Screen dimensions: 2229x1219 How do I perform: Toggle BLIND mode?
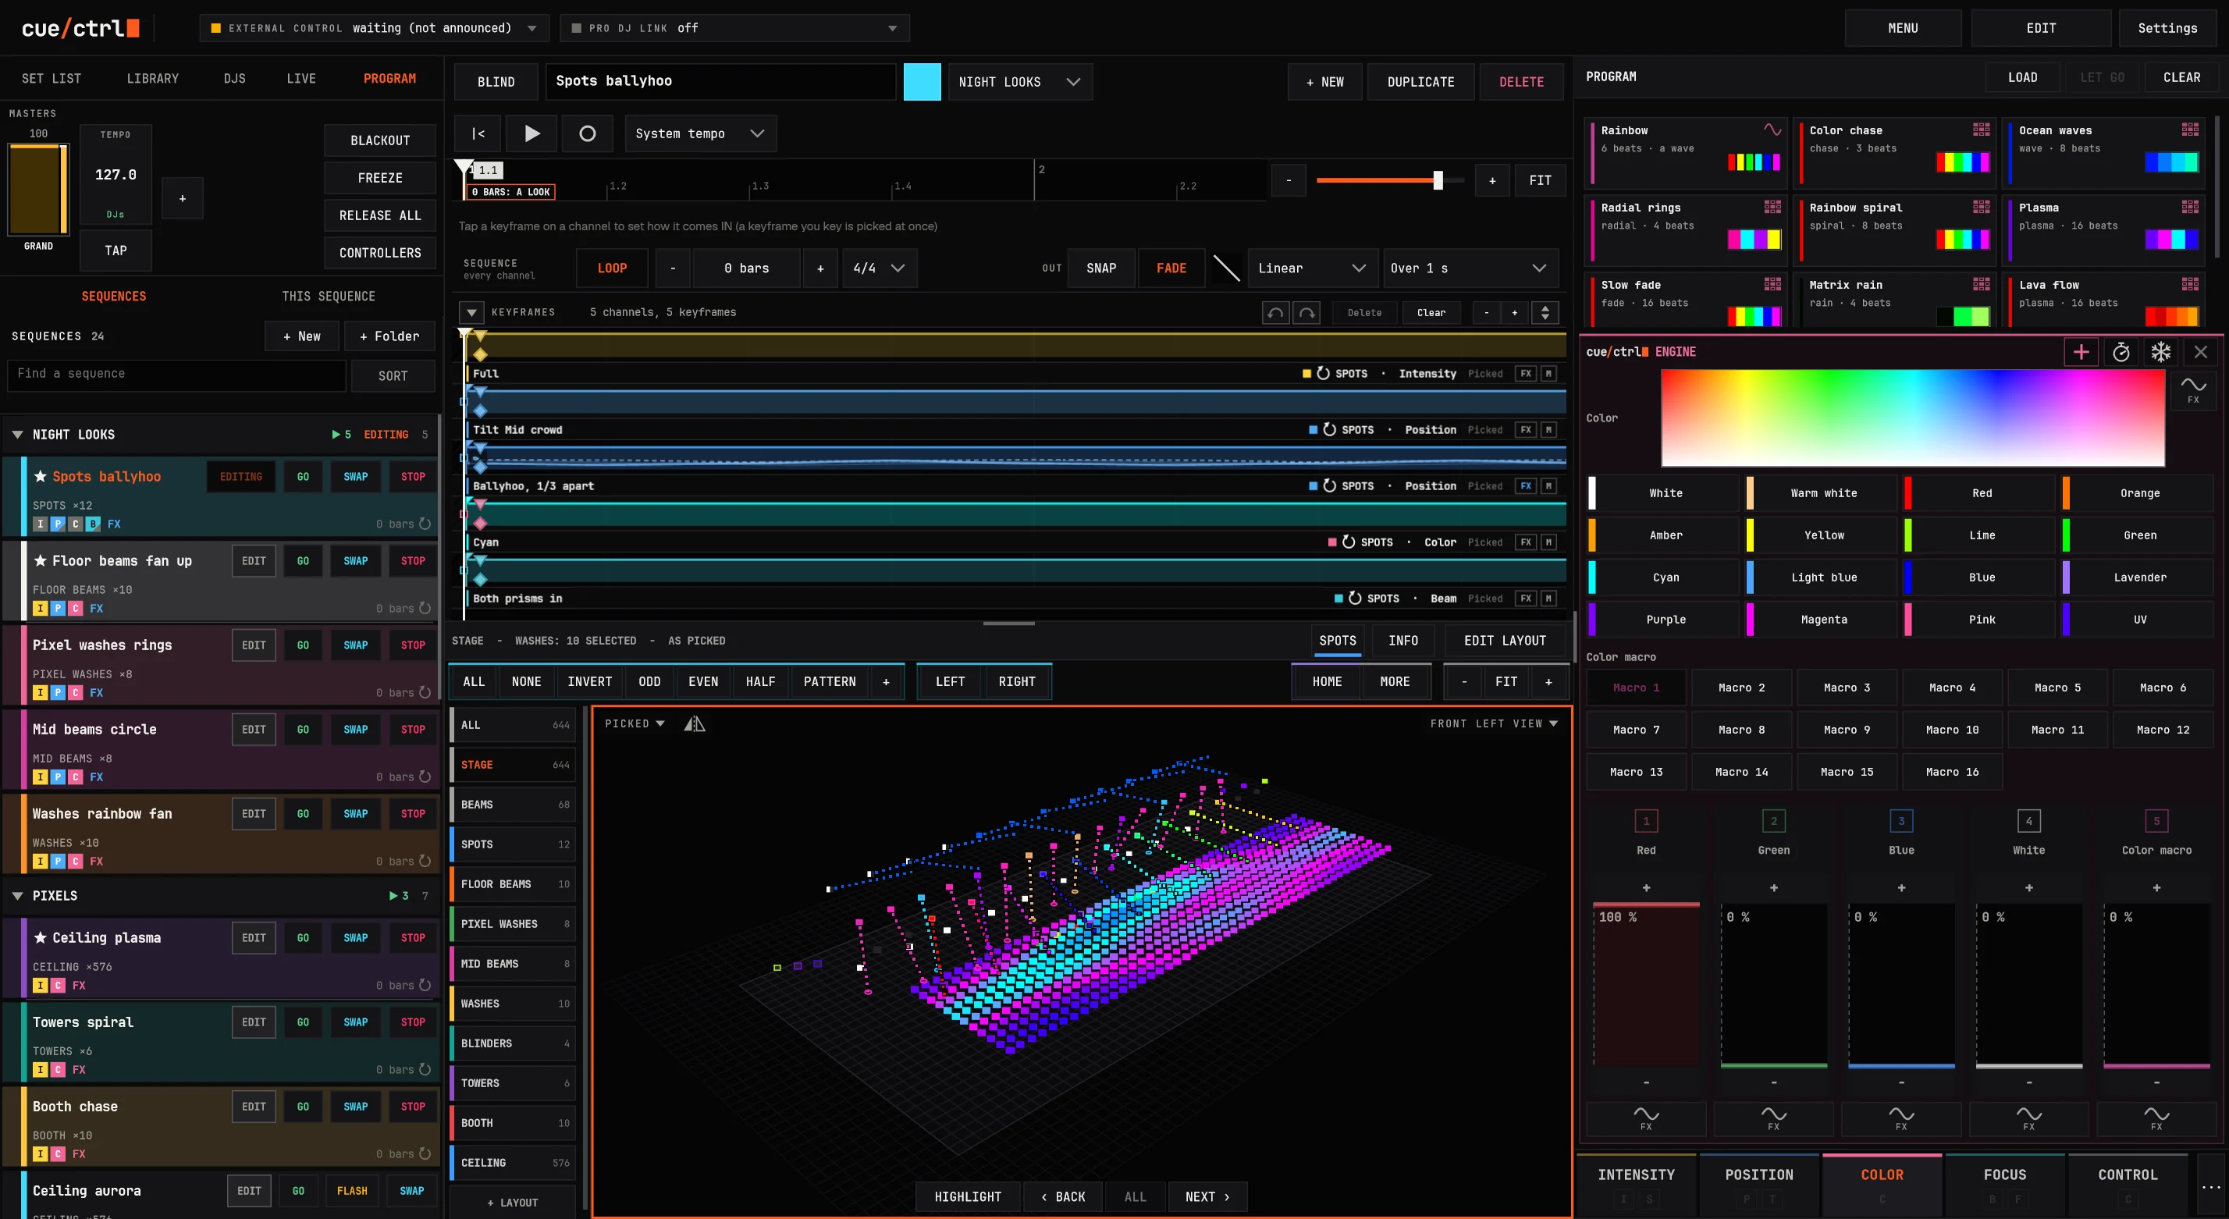[x=496, y=82]
